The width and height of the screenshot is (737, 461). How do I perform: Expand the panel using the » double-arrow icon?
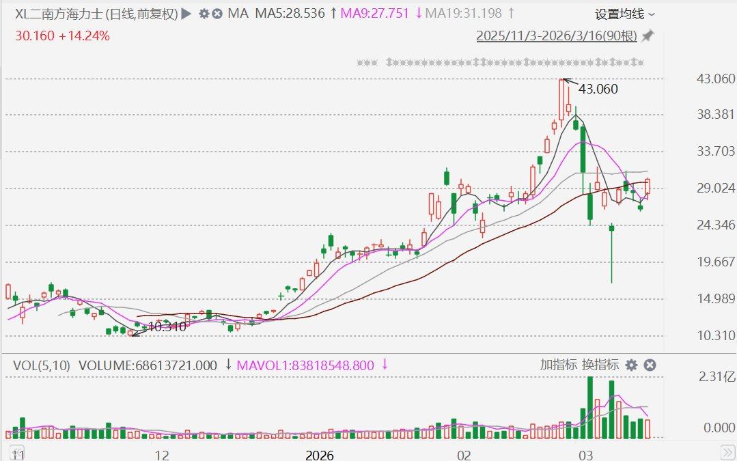[x=728, y=451]
